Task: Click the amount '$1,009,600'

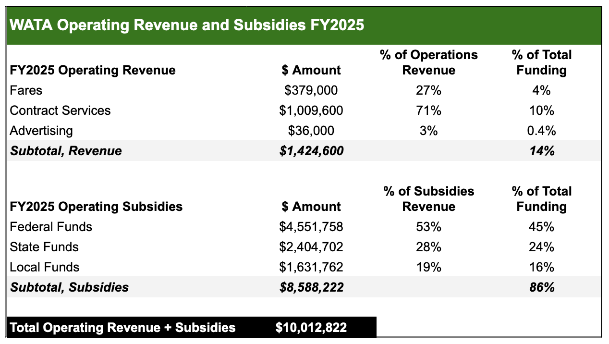Action: pos(311,111)
